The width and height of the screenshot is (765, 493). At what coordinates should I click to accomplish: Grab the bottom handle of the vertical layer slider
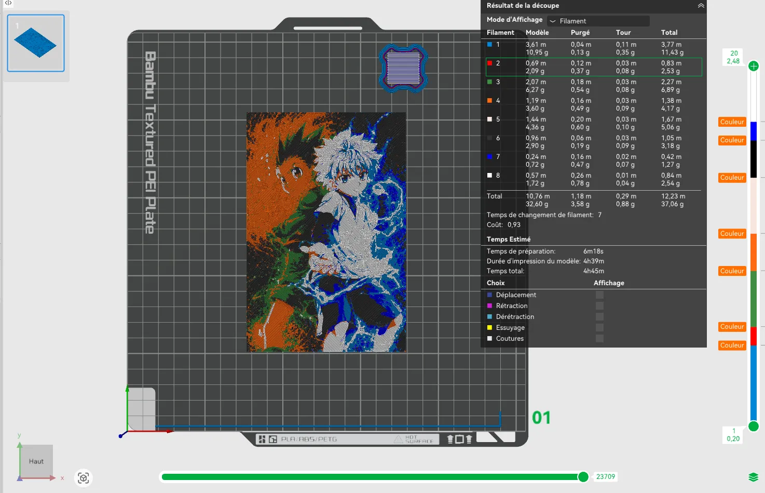click(754, 427)
